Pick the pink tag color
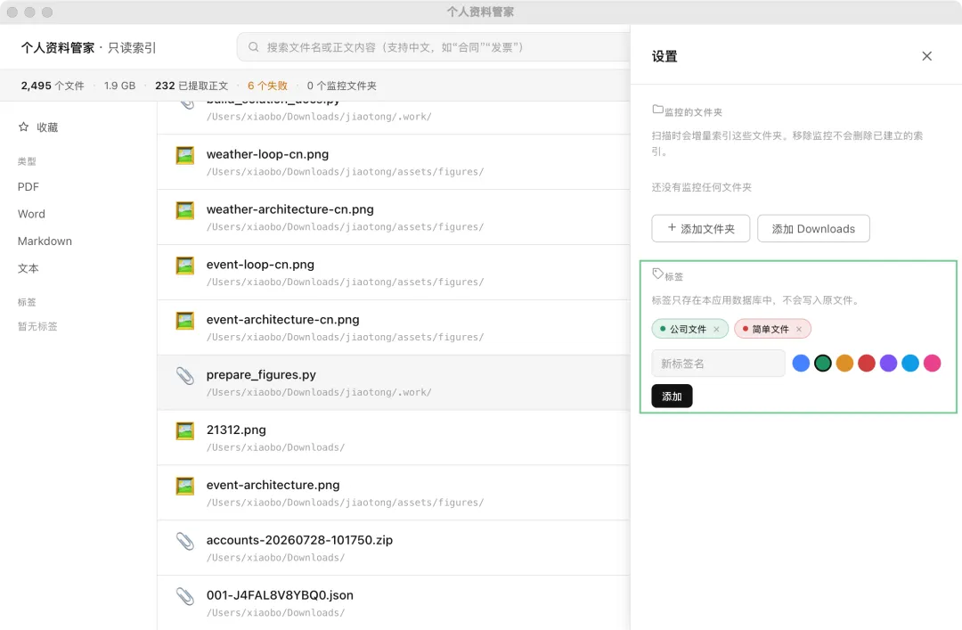The height and width of the screenshot is (630, 962). point(932,363)
